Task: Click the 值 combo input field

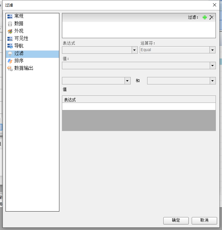Action: tap(136, 66)
